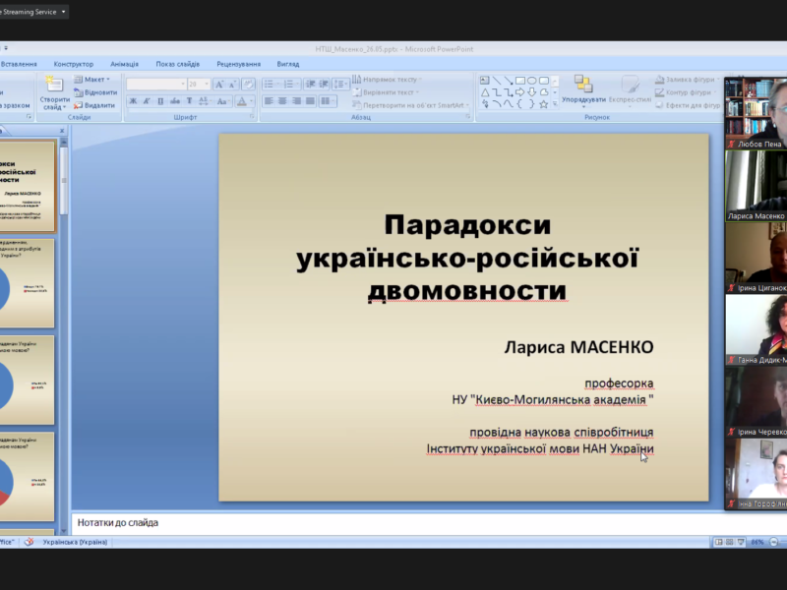787x590 pixels.
Task: Open the Анімація ribbon tab
Action: (124, 63)
